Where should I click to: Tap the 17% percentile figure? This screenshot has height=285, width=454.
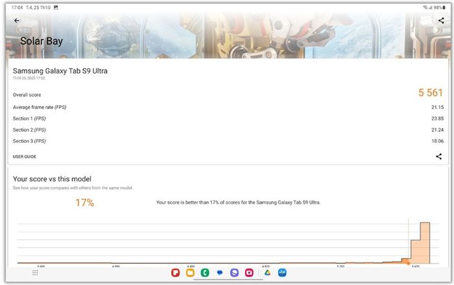(x=84, y=203)
